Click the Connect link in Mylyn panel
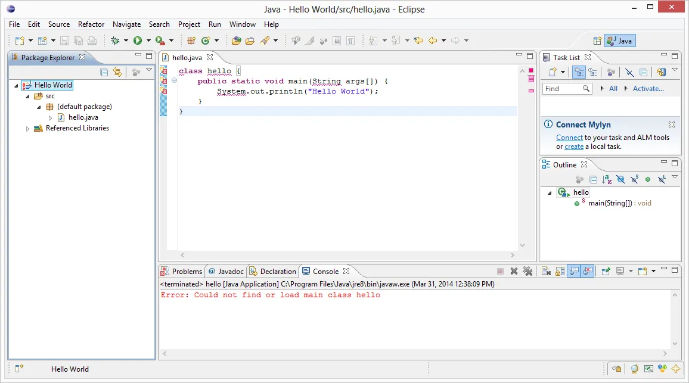The height and width of the screenshot is (383, 689). pyautogui.click(x=569, y=138)
